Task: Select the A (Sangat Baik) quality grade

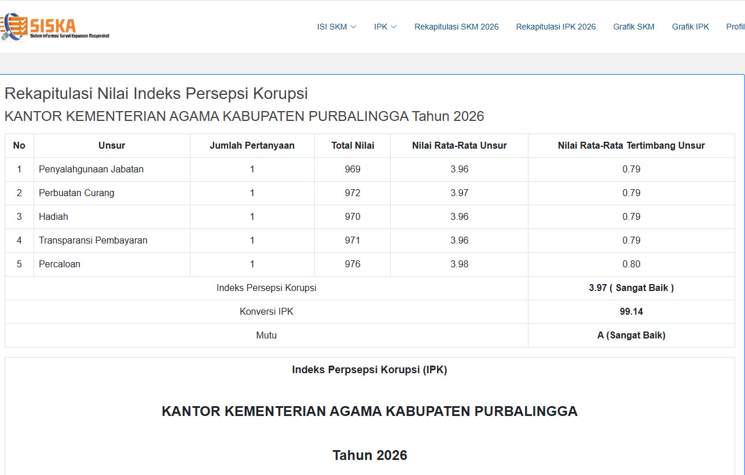Action: tap(632, 336)
